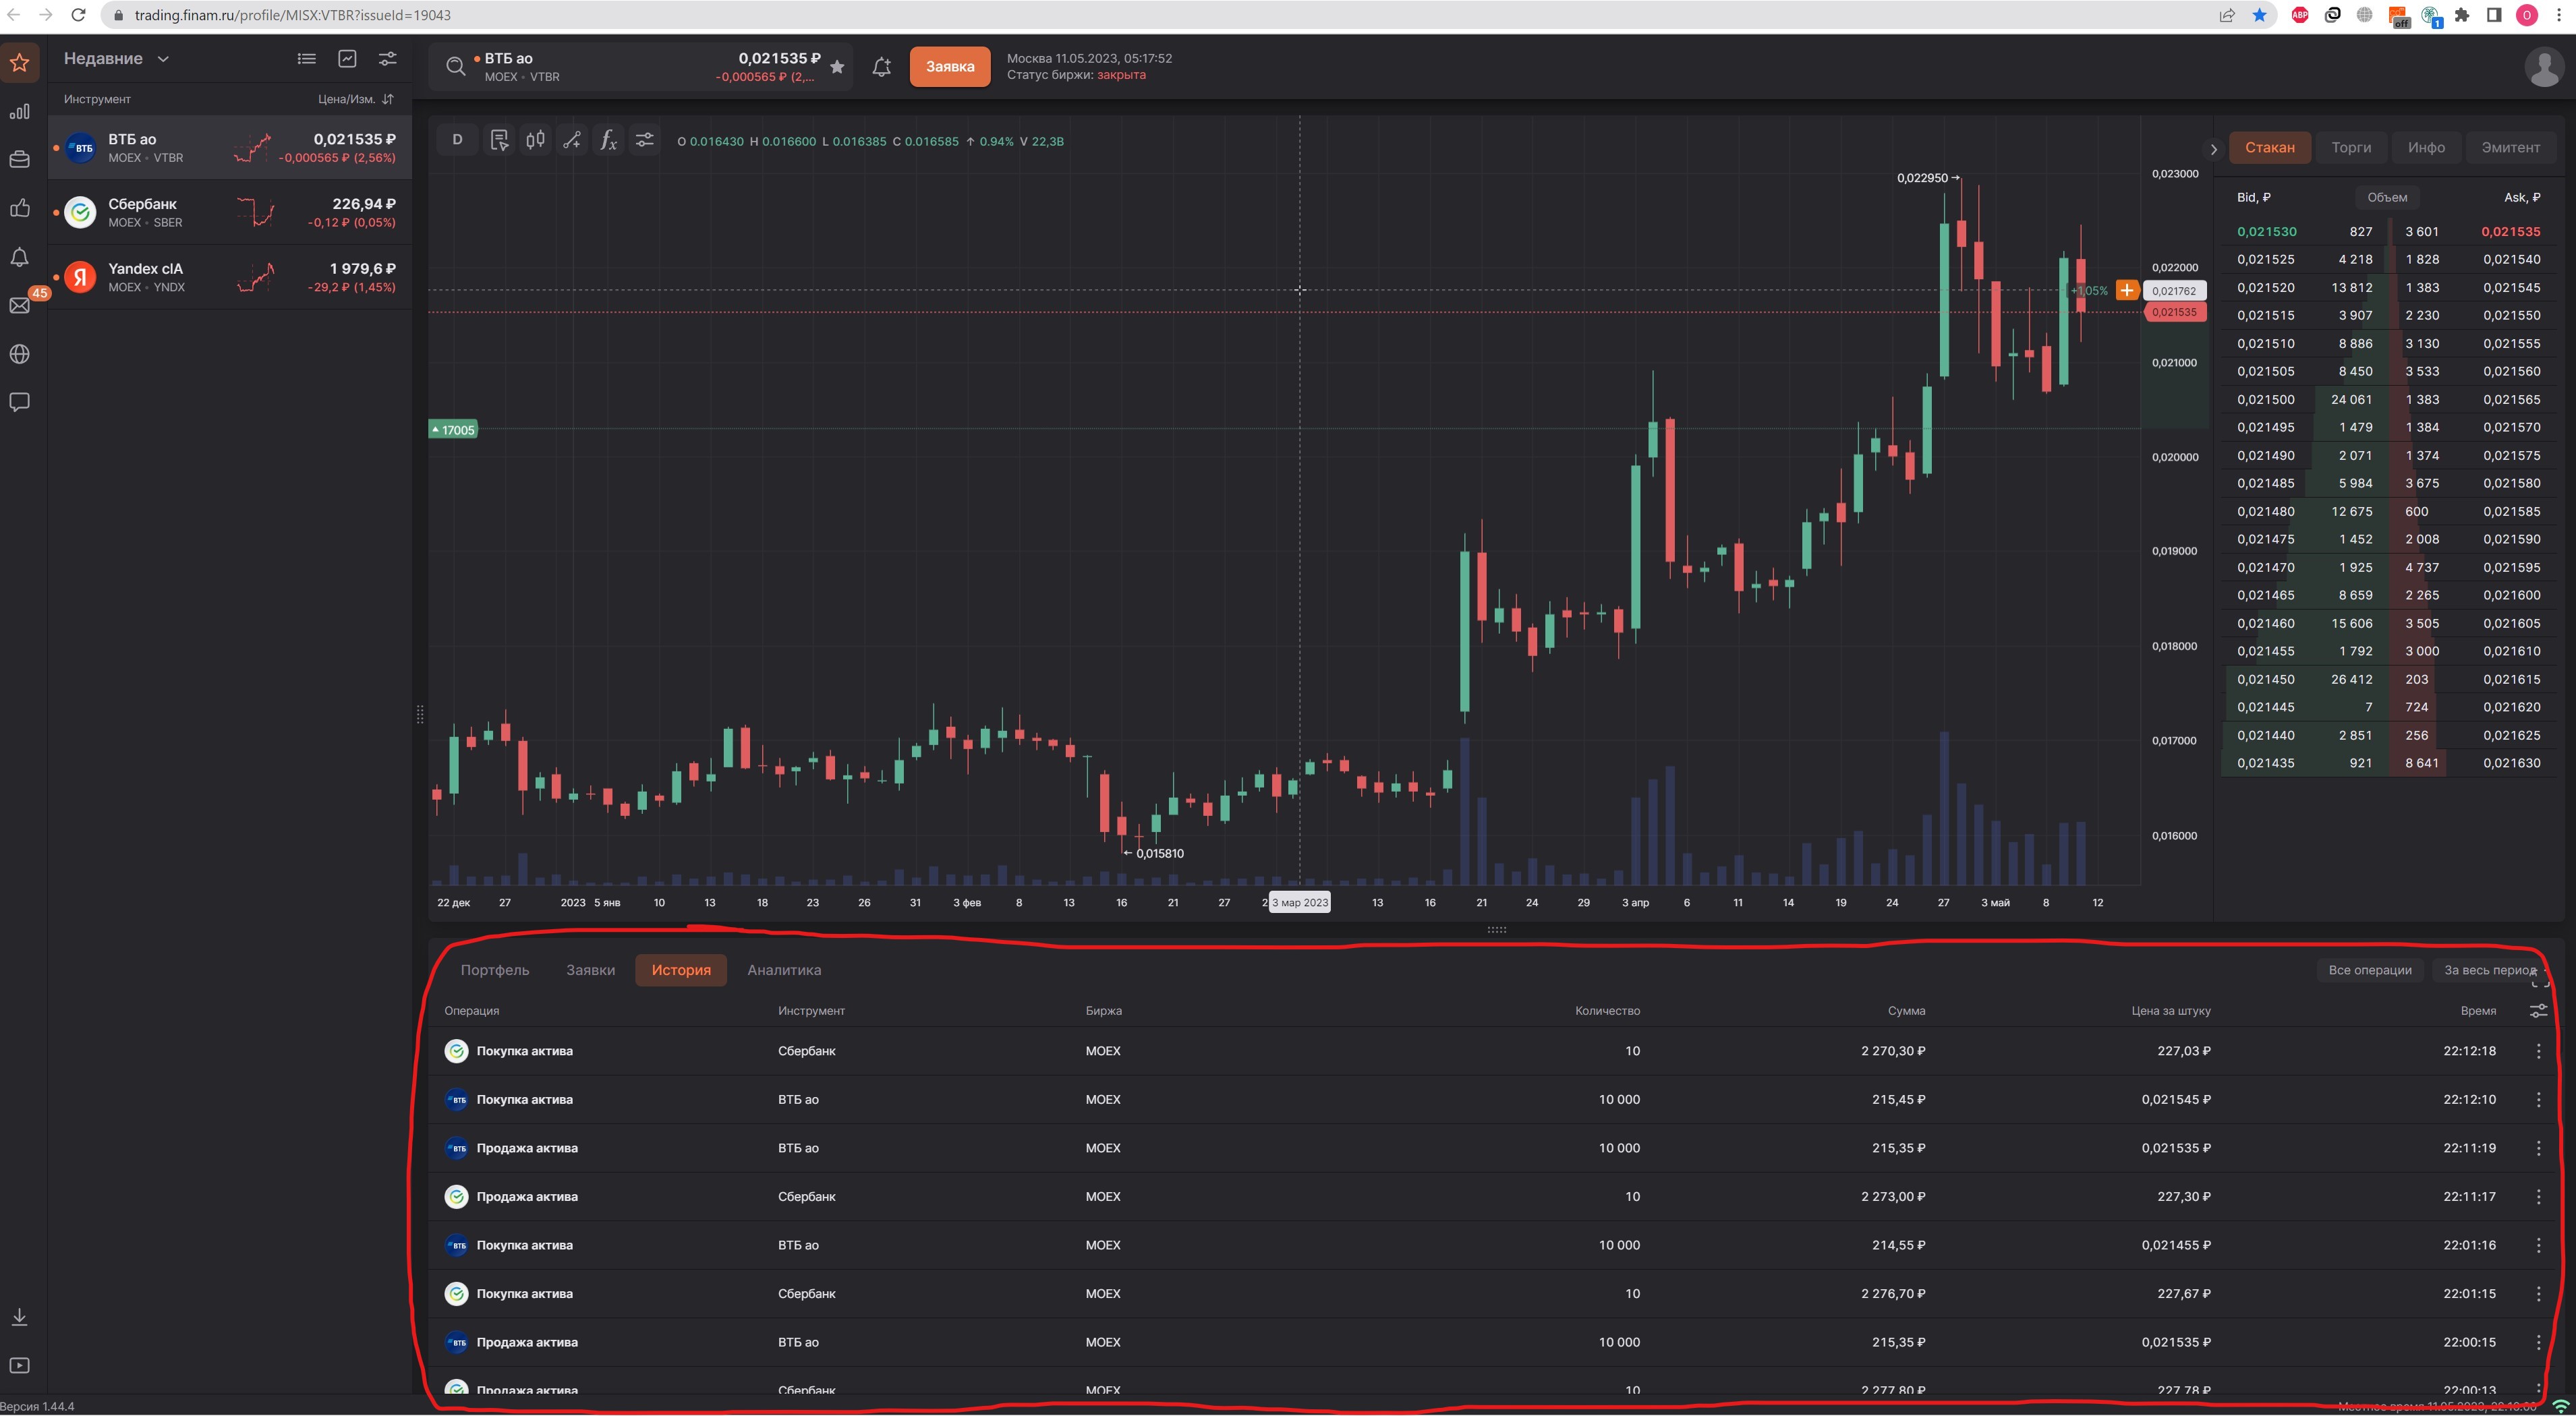Toggle the favorite star for ВТБ ао
The height and width of the screenshot is (1416, 2576).
[x=837, y=67]
